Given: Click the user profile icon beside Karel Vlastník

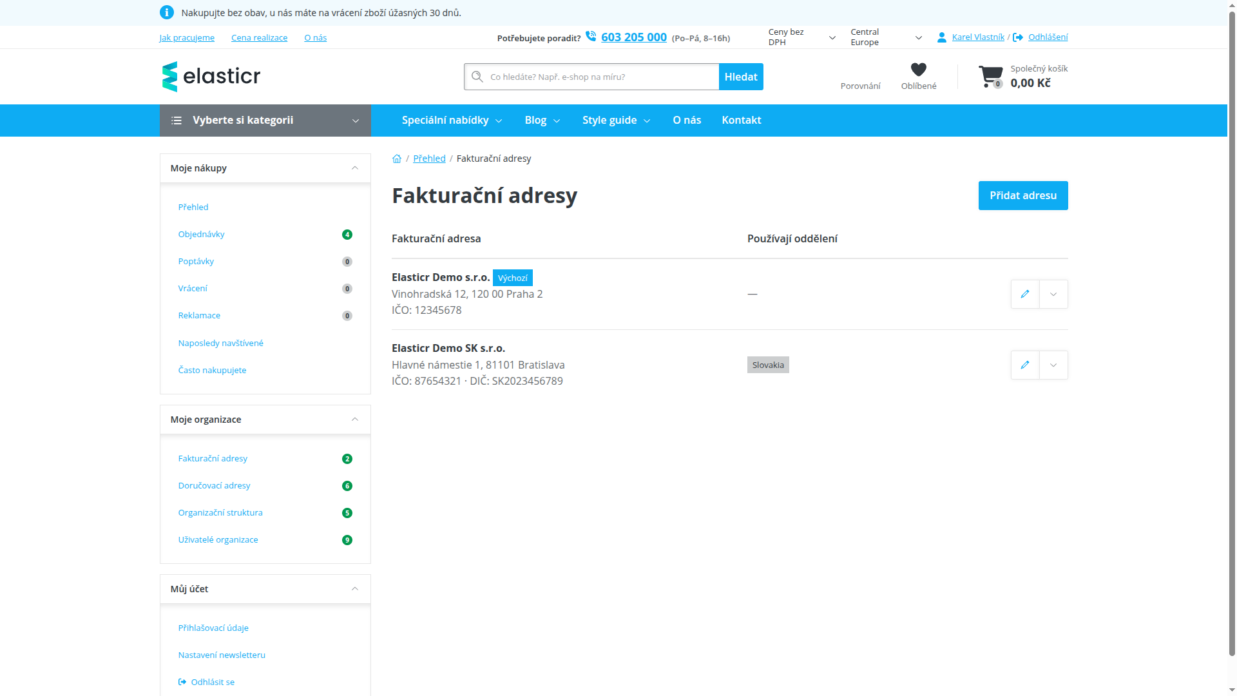Looking at the screenshot, I should (x=942, y=37).
